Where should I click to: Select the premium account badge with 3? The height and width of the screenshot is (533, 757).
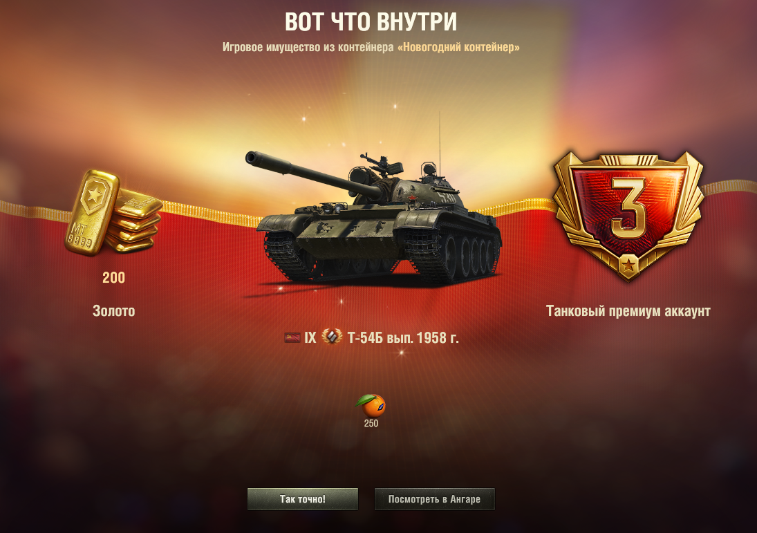(628, 216)
